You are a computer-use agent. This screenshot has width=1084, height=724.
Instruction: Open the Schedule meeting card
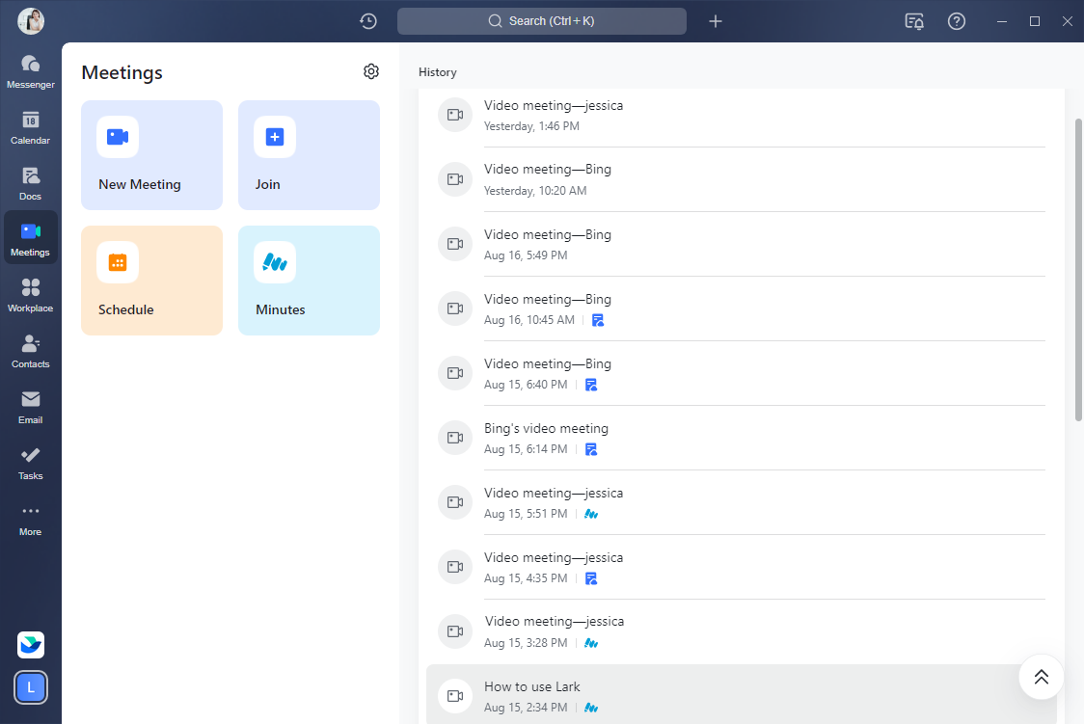(x=151, y=281)
